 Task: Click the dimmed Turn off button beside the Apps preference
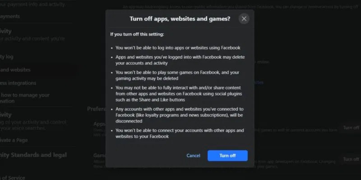tap(351, 128)
